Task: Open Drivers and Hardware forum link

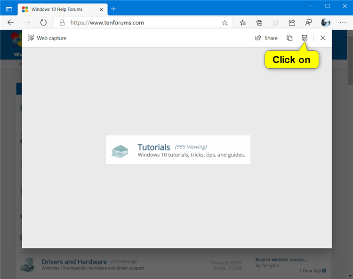Action: click(74, 262)
